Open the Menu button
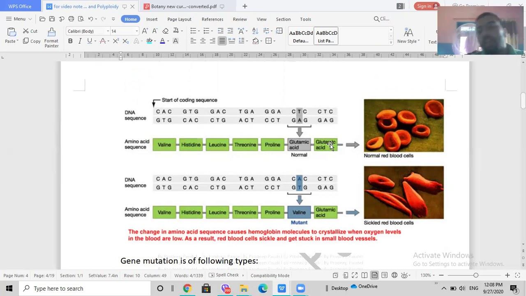The width and height of the screenshot is (526, 296). pyautogui.click(x=19, y=19)
